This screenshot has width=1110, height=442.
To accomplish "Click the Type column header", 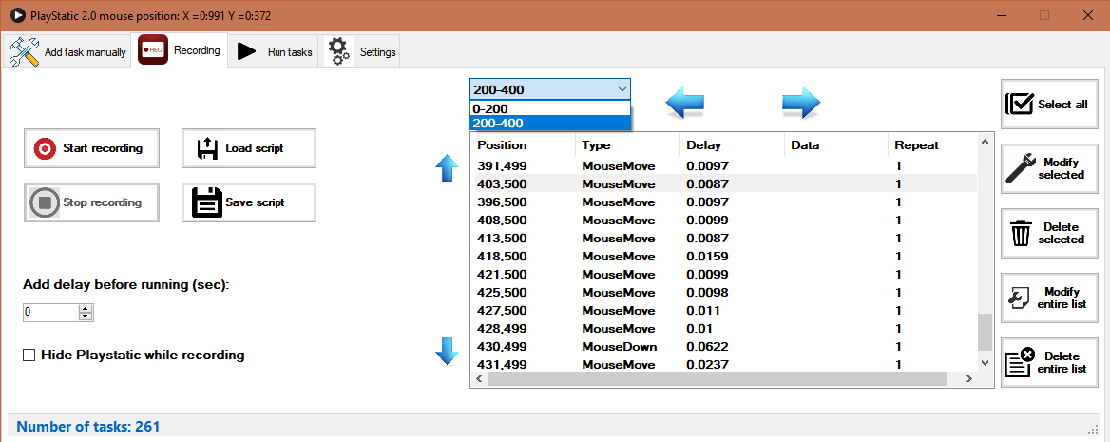I will click(627, 145).
